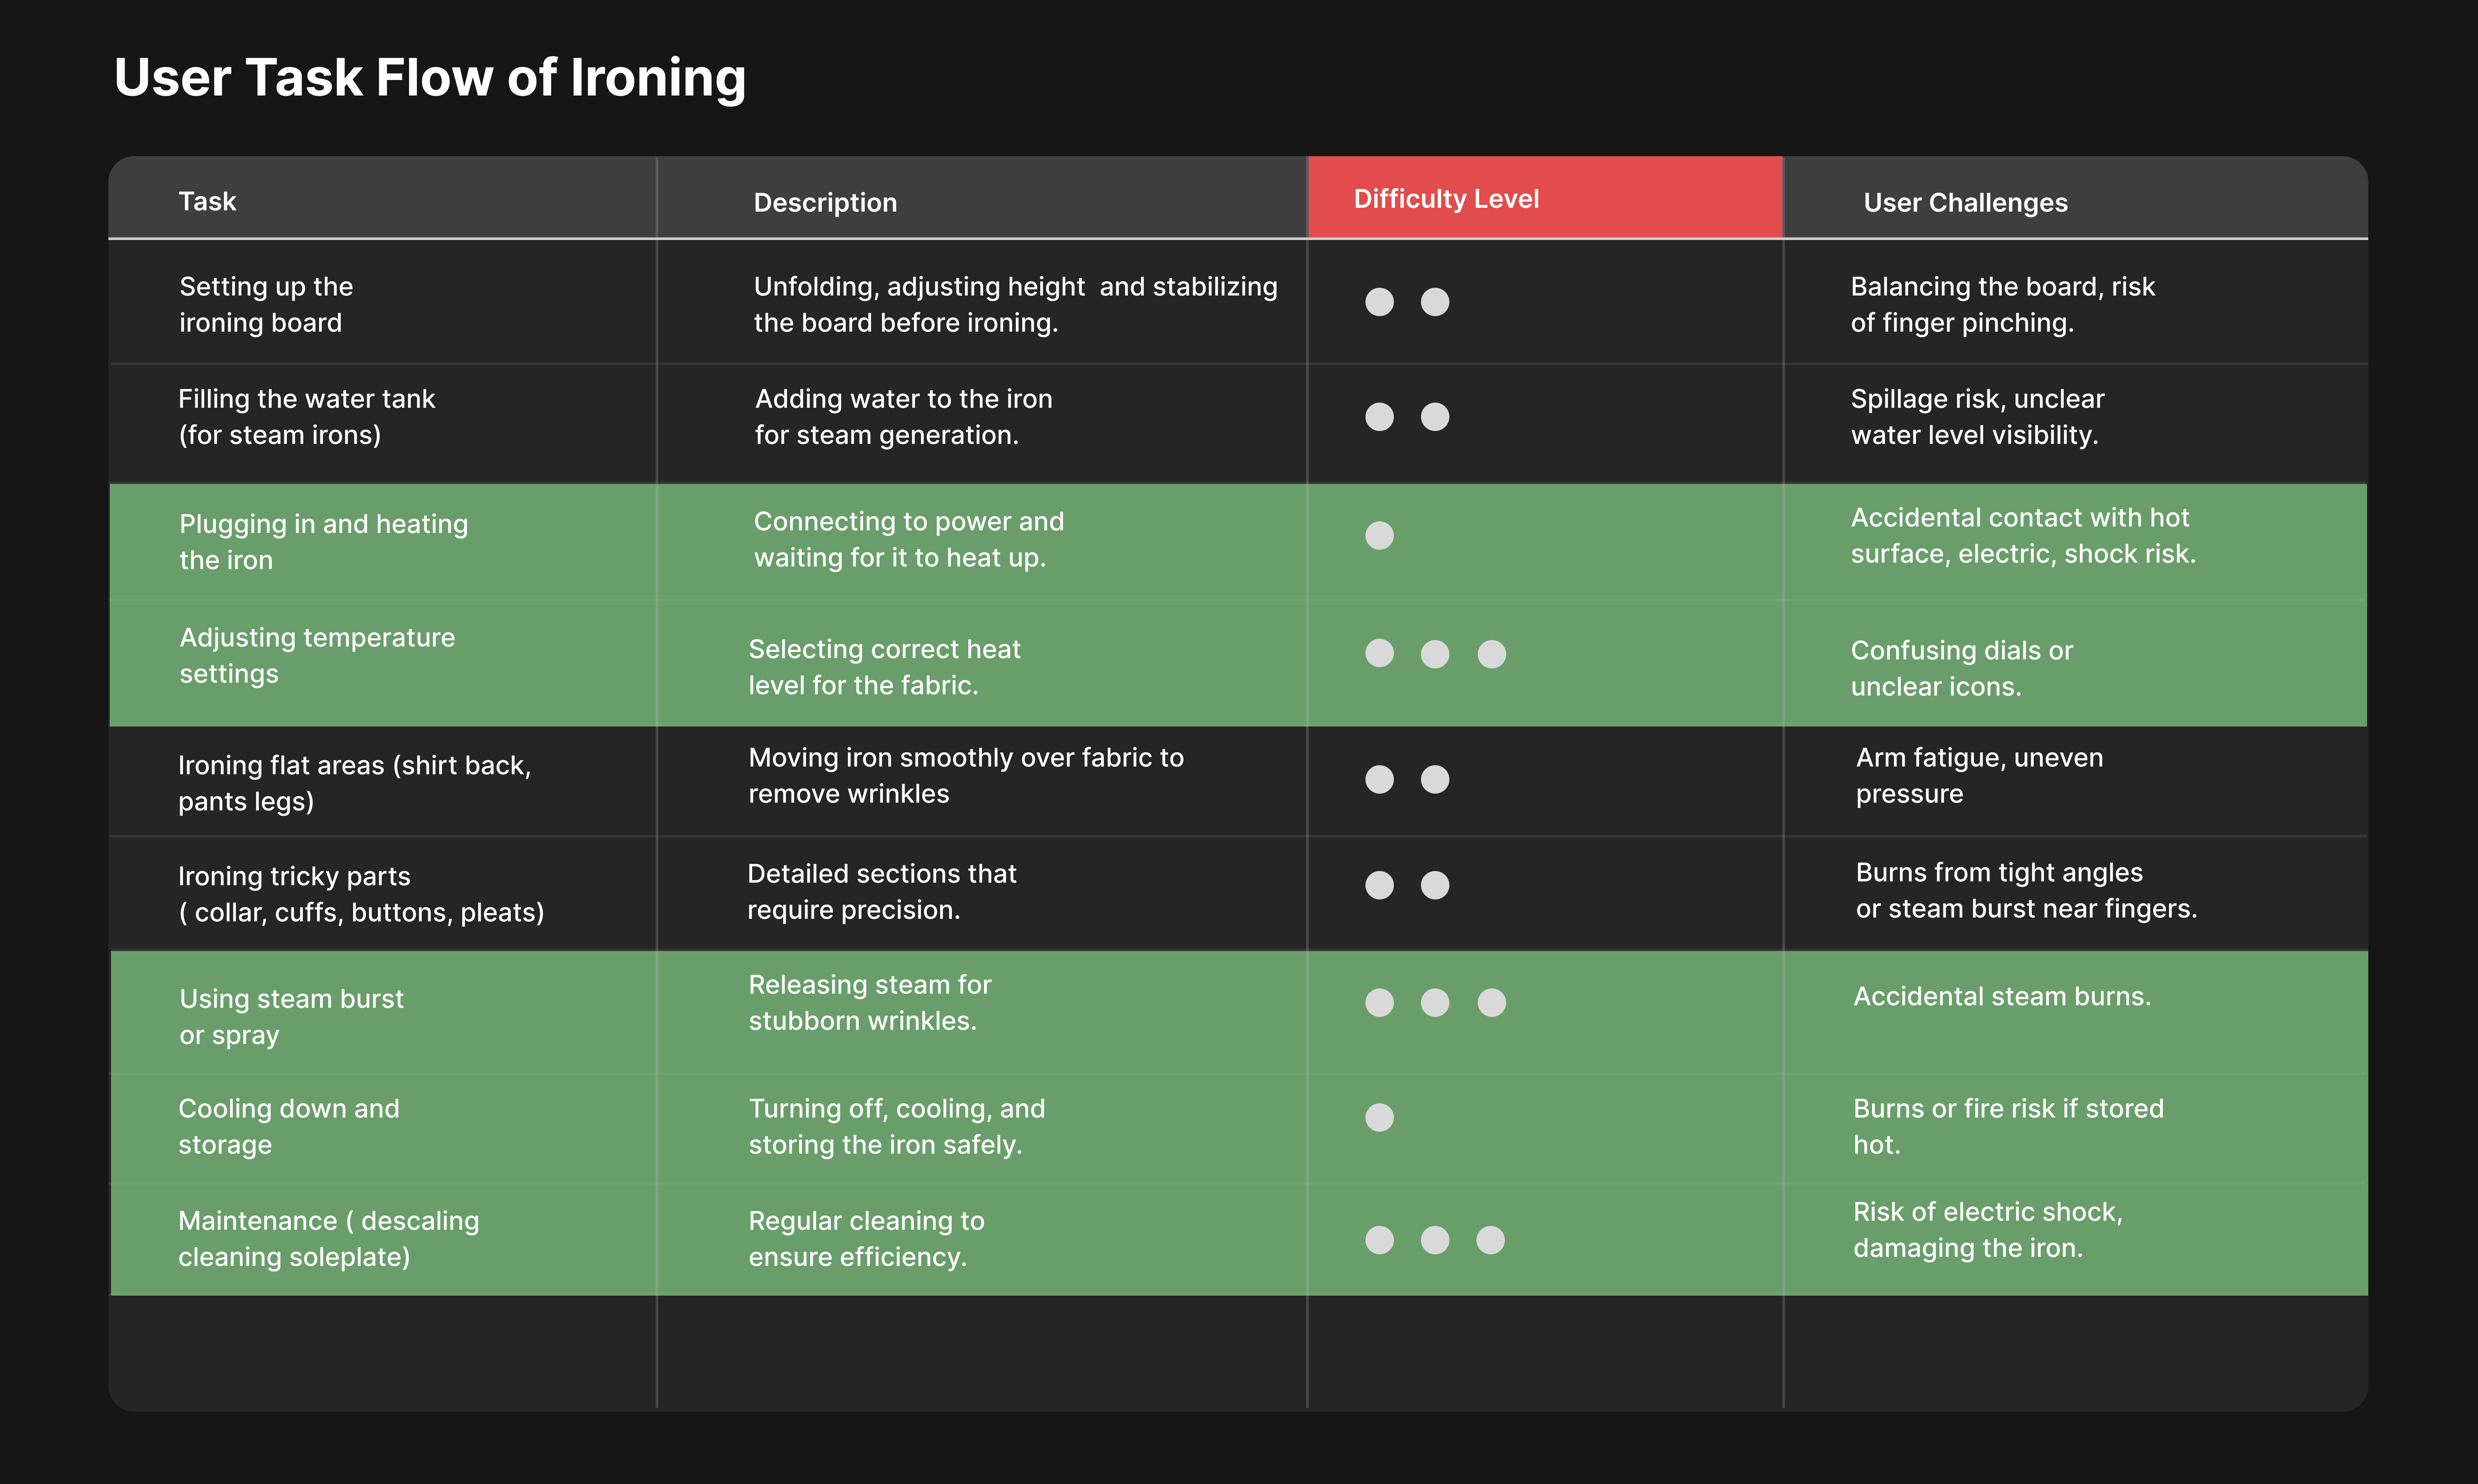
Task: Click single dot for cooling down and storage
Action: (x=1379, y=1117)
